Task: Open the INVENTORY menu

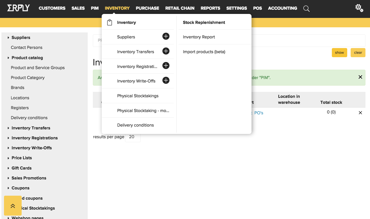Action: click(x=117, y=8)
